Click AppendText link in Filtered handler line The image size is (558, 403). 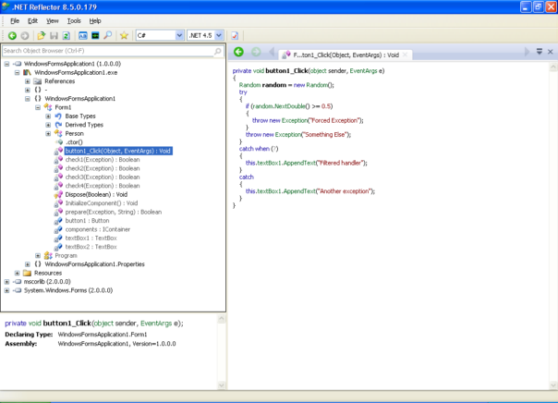point(300,163)
